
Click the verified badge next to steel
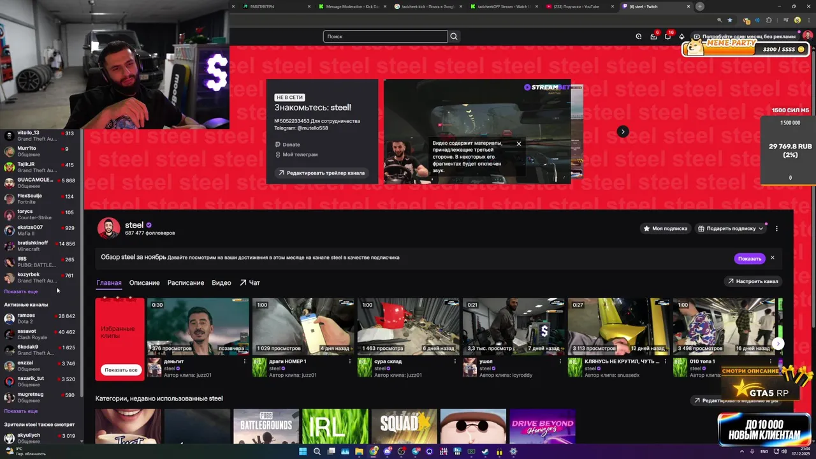pyautogui.click(x=149, y=225)
